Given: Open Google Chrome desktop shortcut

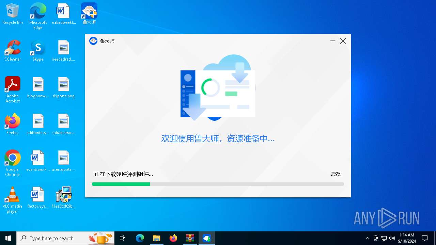Looking at the screenshot, I should click(13, 163).
